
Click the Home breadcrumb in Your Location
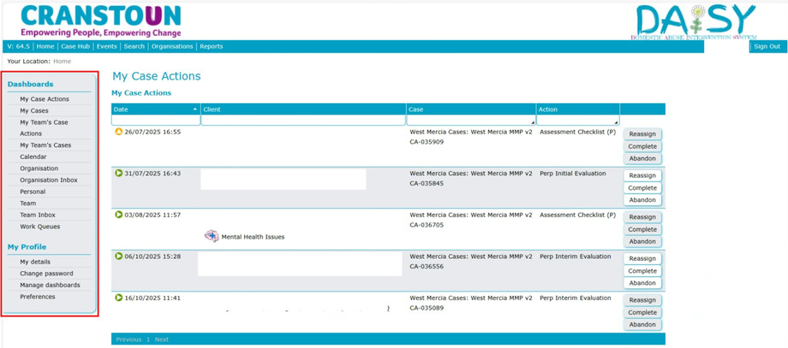[x=63, y=62]
